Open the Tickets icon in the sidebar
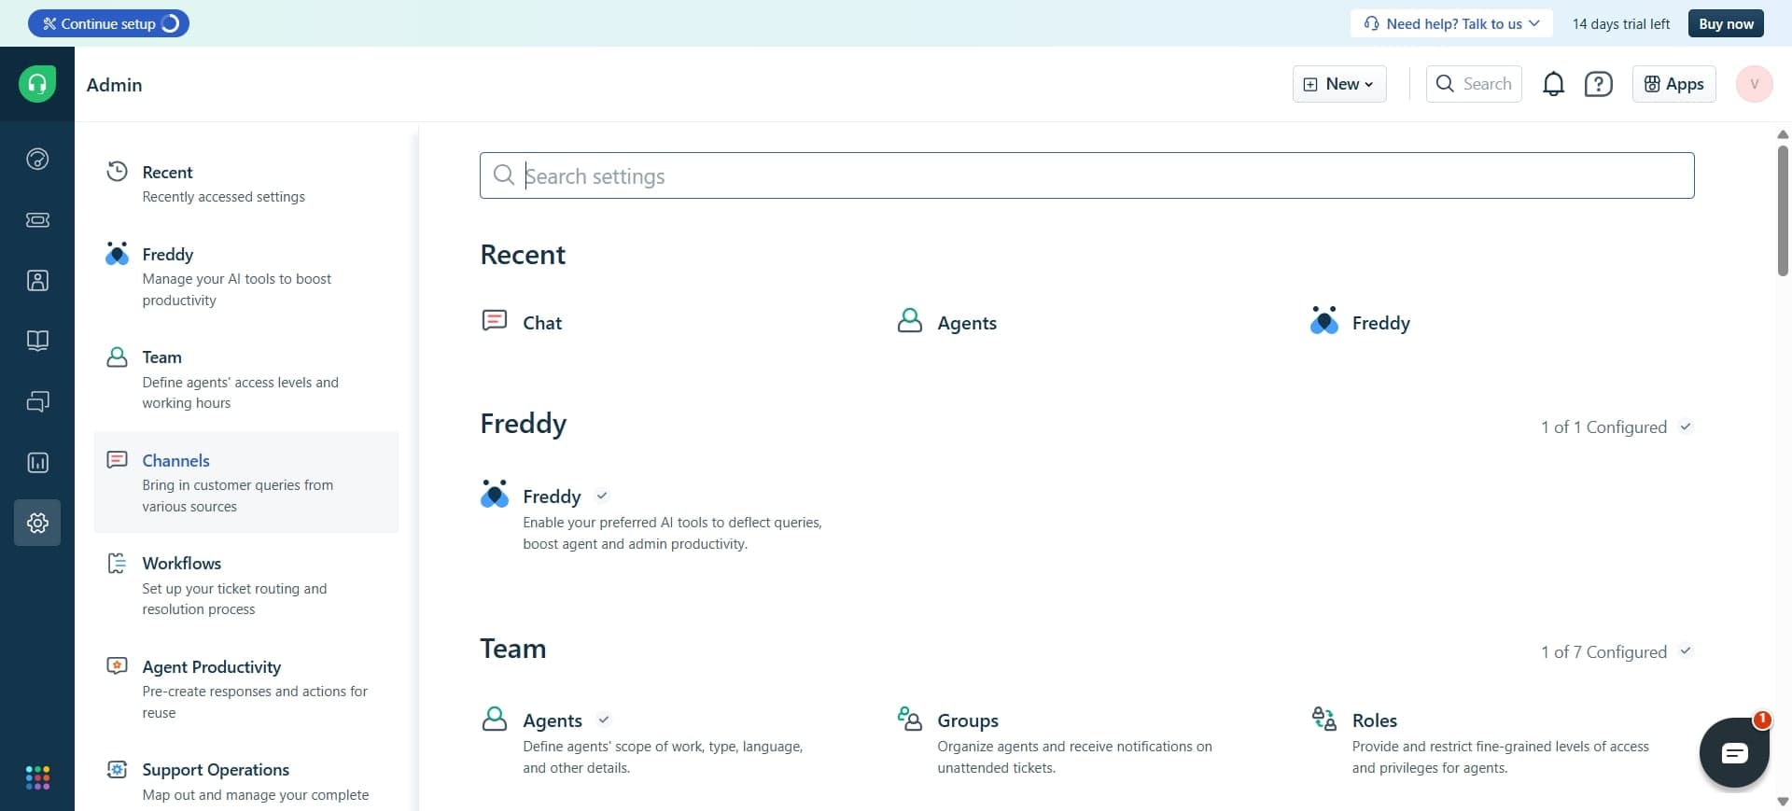Image resolution: width=1792 pixels, height=811 pixels. (x=36, y=220)
